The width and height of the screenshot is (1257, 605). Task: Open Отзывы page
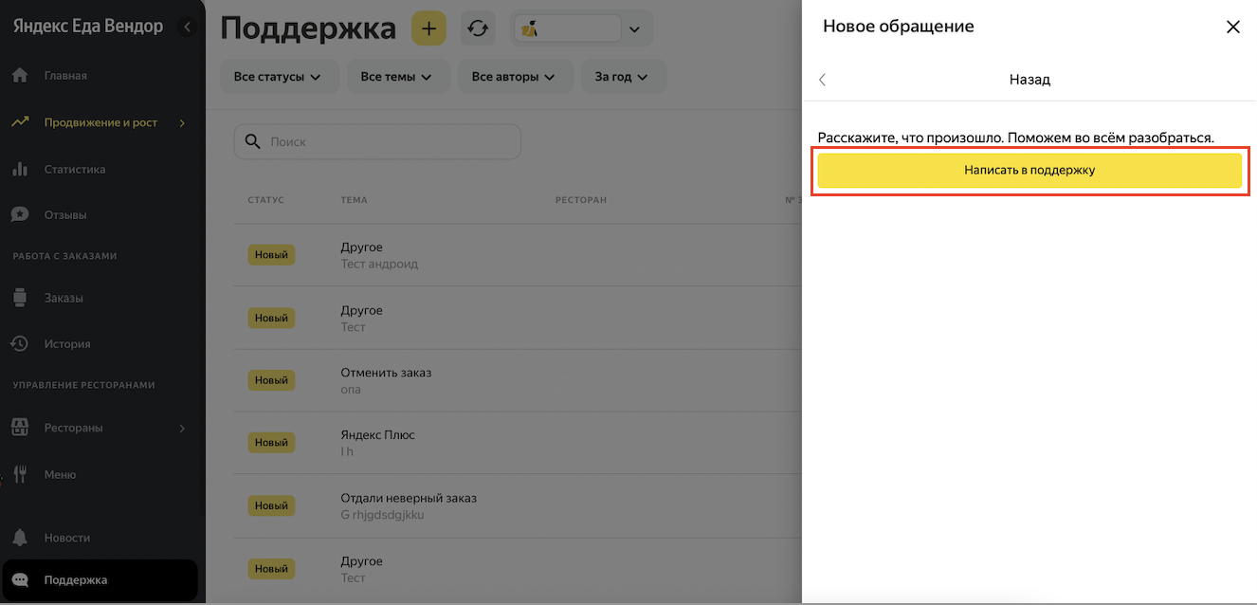coord(65,215)
